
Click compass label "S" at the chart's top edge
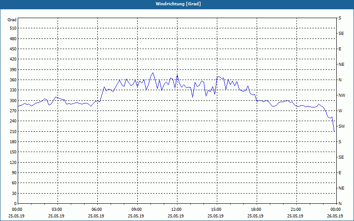coord(340,18)
